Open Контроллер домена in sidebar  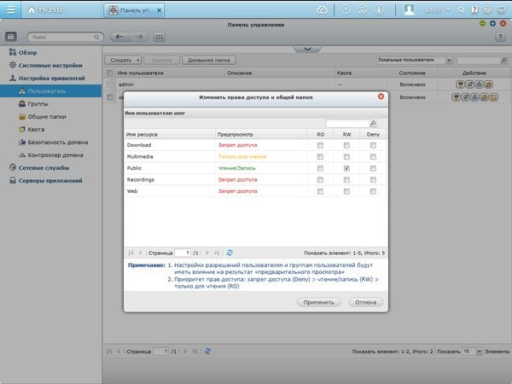[51, 155]
